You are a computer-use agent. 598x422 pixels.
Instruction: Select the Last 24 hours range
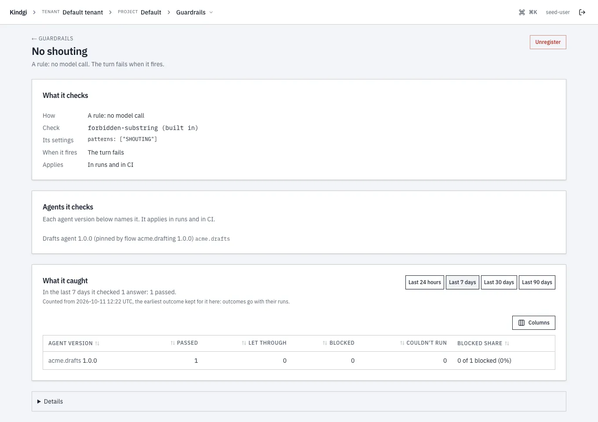click(425, 282)
